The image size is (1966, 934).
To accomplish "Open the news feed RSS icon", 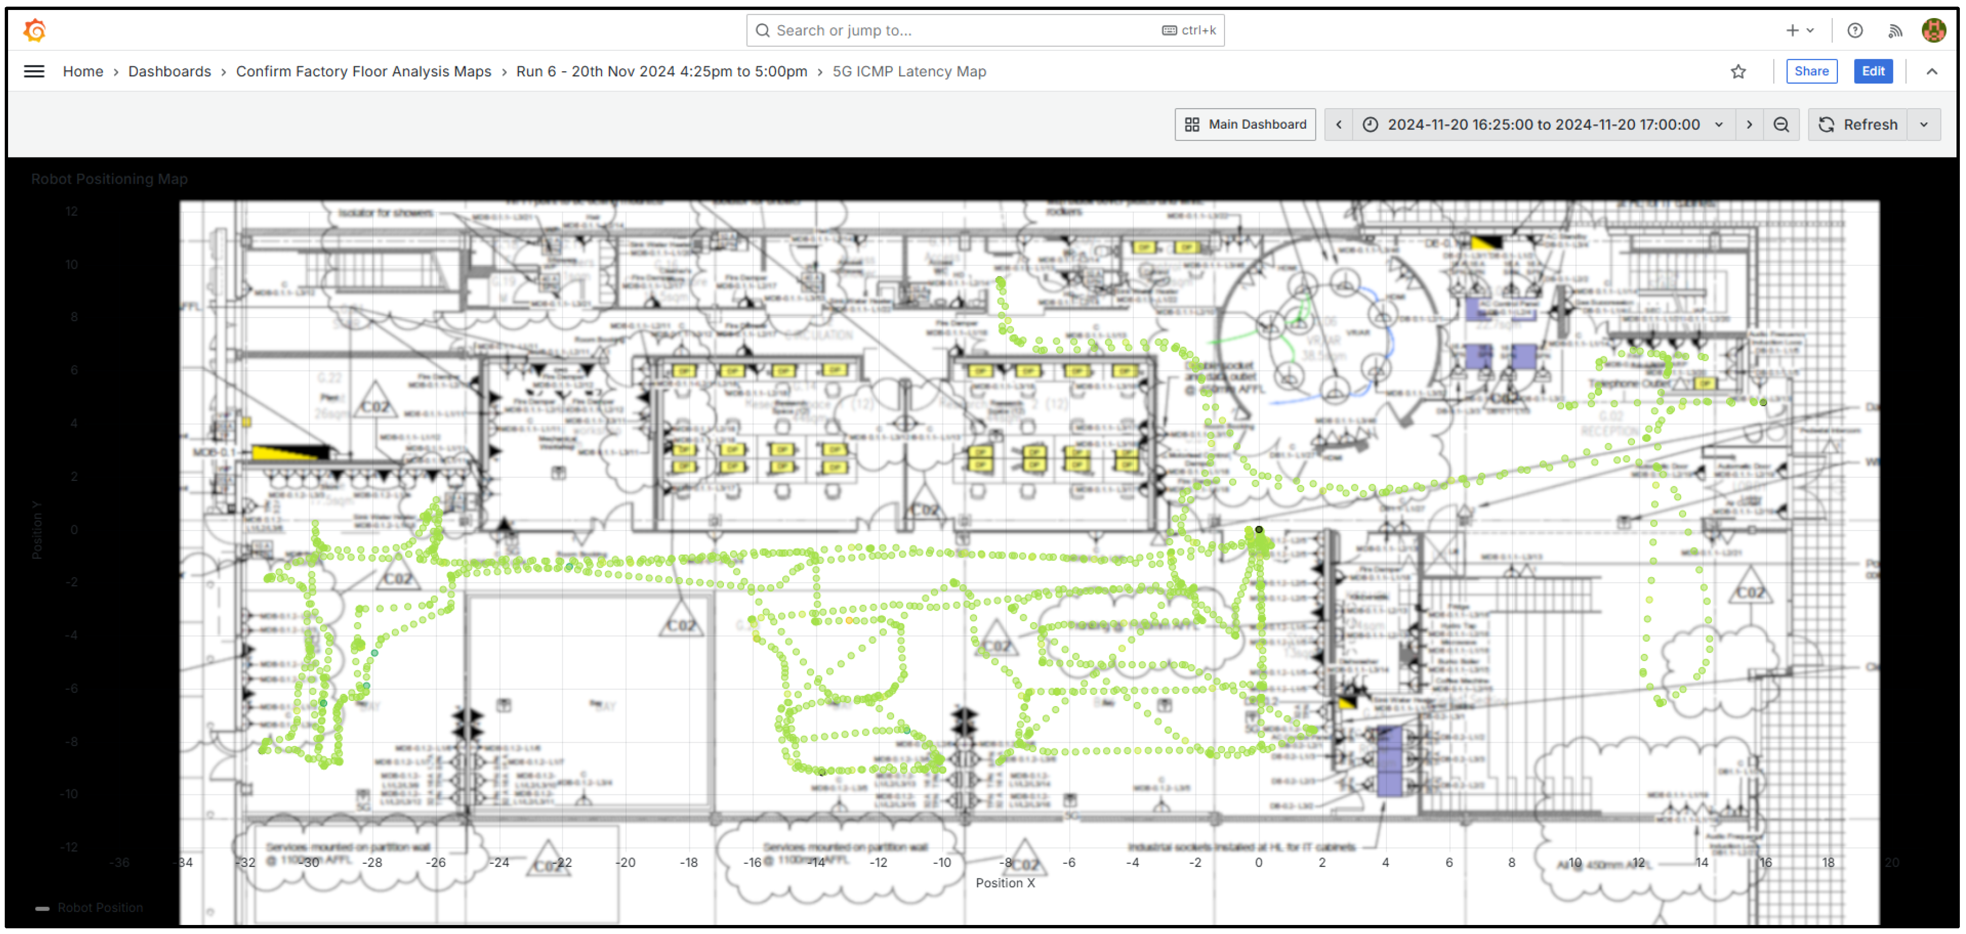I will pyautogui.click(x=1894, y=30).
